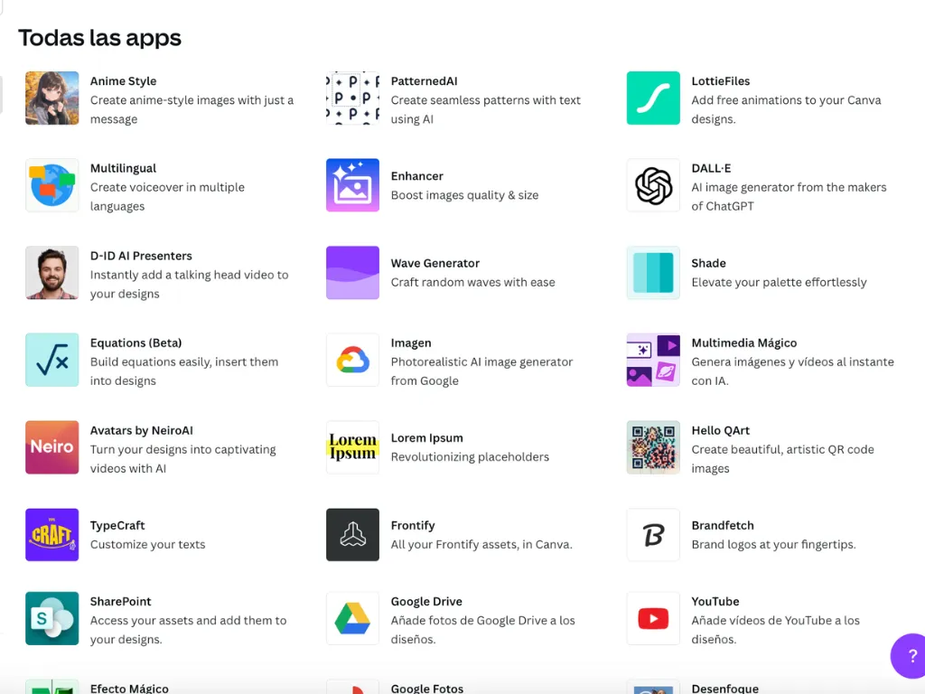Viewport: 925px width, 694px height.
Task: Click 'All your Frontify assets, in Canva.' text
Action: coord(481,544)
